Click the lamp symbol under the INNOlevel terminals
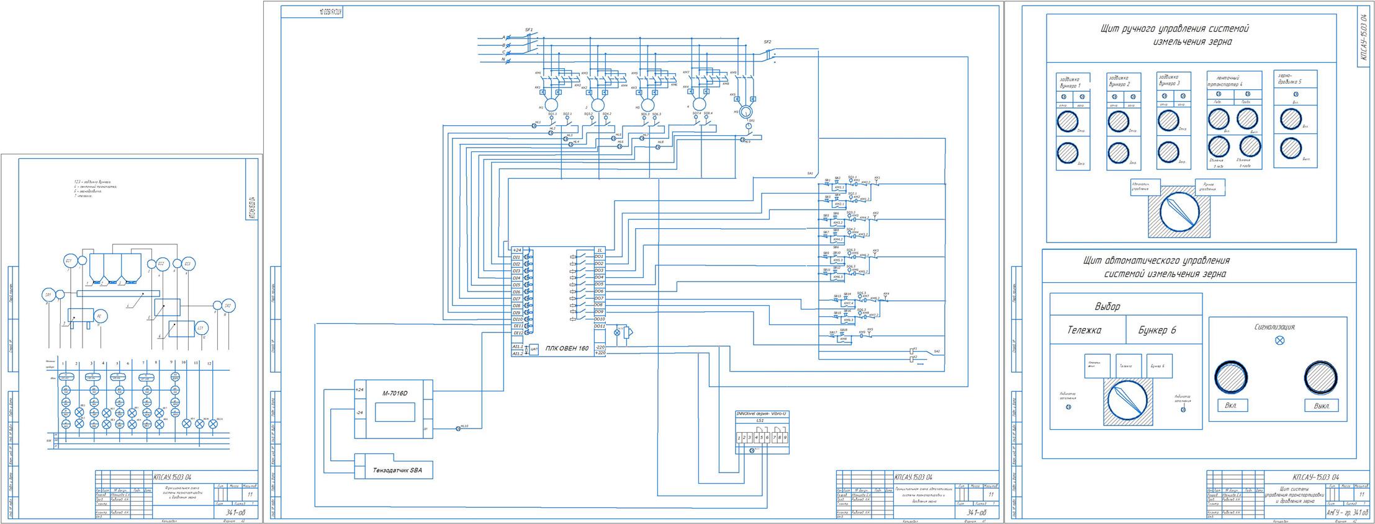 (752, 451)
